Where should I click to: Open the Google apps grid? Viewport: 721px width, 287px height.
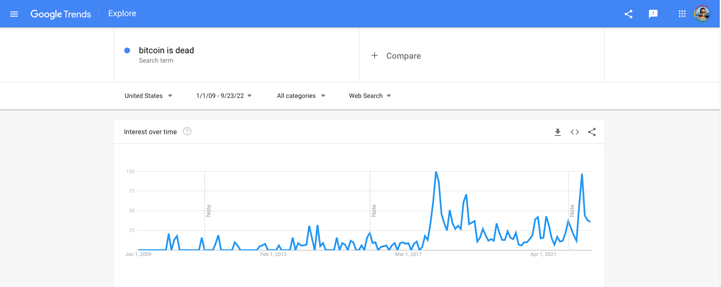(682, 14)
